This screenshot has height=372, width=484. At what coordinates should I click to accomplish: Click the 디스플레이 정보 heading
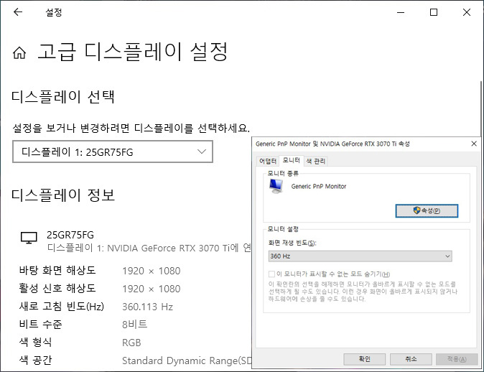tap(63, 195)
